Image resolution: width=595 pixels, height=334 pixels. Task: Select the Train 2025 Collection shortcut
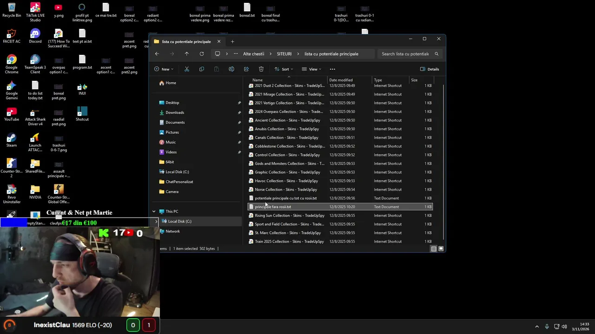[x=340, y=242]
